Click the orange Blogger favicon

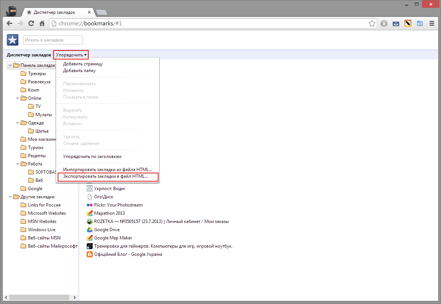89,254
